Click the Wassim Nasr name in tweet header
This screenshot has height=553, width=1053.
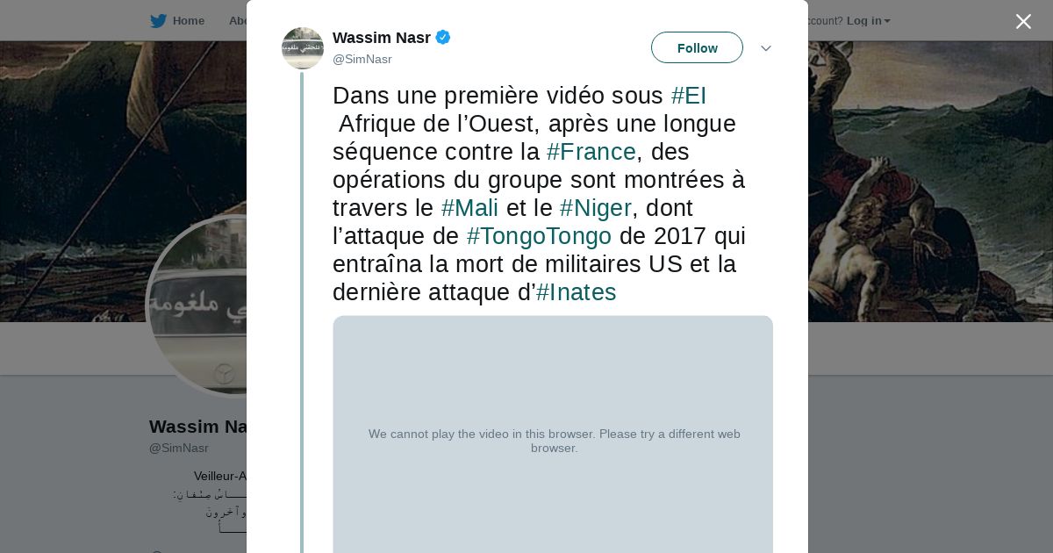[382, 38]
